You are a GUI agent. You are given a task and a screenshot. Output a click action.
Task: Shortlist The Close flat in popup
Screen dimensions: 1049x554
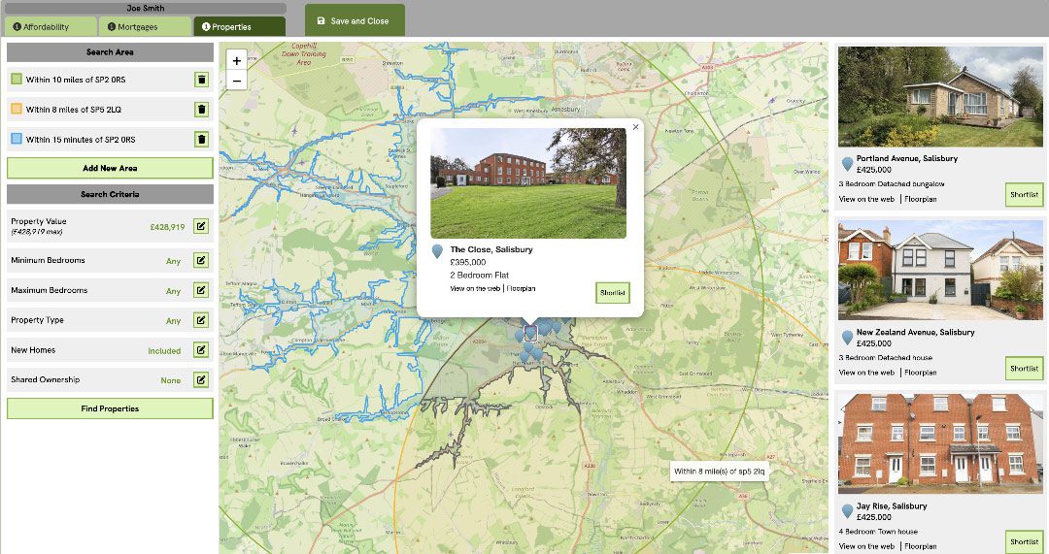tap(613, 292)
